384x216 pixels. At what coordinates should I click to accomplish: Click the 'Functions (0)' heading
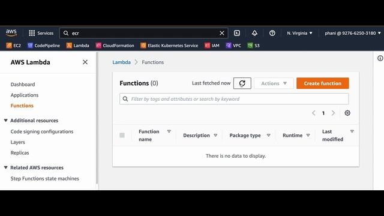coord(139,83)
